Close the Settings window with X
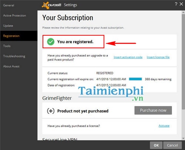This screenshot has width=185, height=150. (x=181, y=4)
